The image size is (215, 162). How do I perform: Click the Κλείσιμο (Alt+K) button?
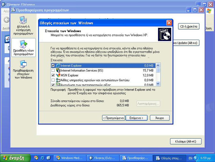pyautogui.click(x=186, y=141)
